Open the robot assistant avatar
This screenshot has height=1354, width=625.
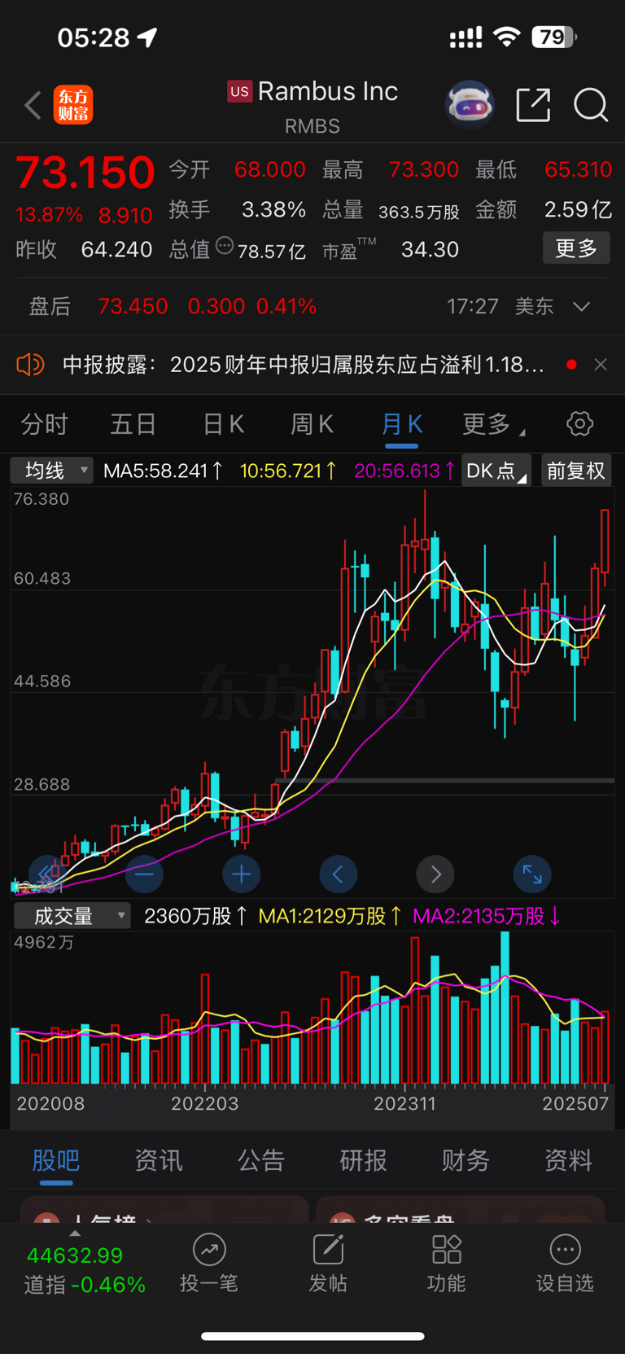[470, 105]
